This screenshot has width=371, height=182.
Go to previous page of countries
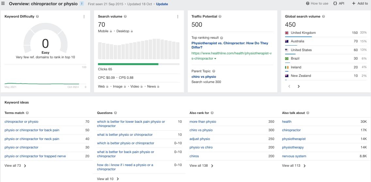tap(289, 86)
